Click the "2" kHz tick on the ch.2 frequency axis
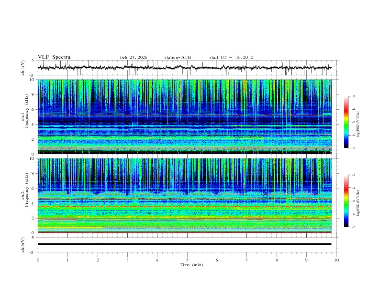 tap(34, 218)
